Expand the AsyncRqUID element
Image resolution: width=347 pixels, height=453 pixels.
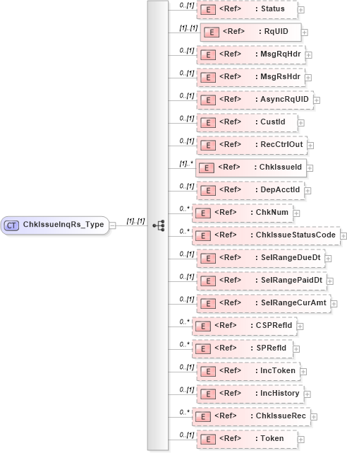[317, 100]
